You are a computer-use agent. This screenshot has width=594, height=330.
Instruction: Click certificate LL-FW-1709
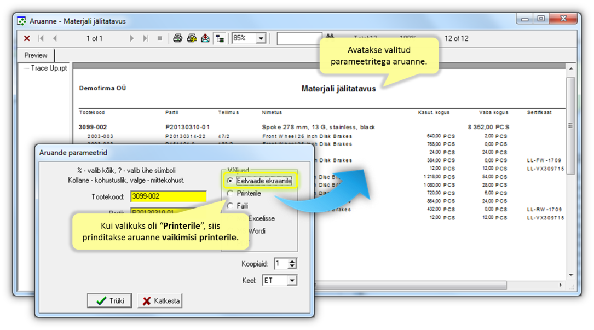(544, 160)
